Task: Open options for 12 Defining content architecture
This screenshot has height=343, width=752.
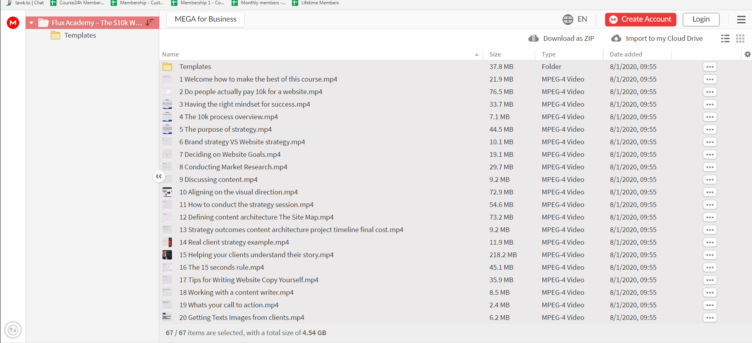Action: point(710,217)
